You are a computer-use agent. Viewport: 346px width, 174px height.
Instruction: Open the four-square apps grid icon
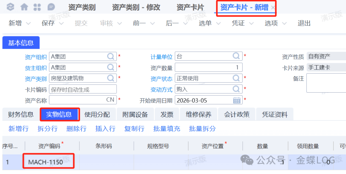pos(37,7)
